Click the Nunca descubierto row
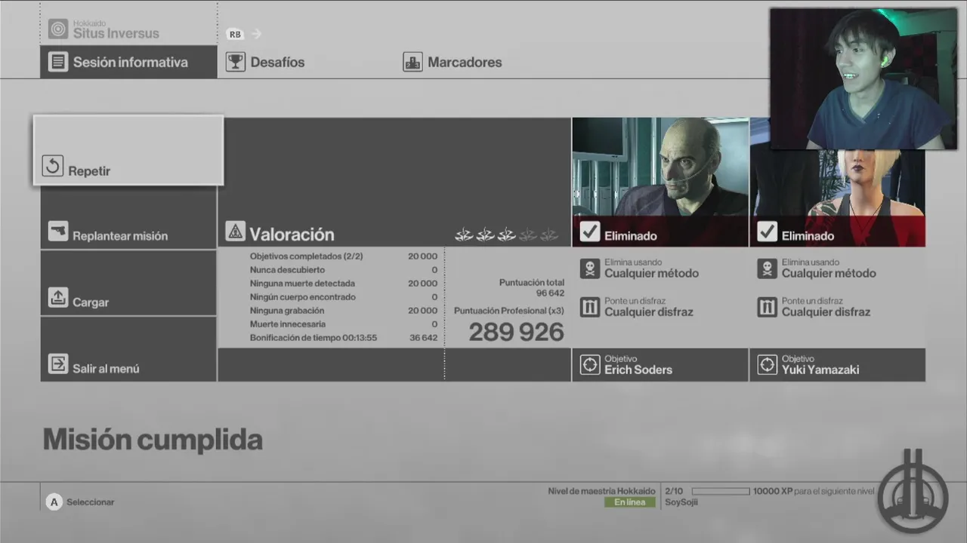The width and height of the screenshot is (967, 543). pyautogui.click(x=344, y=270)
